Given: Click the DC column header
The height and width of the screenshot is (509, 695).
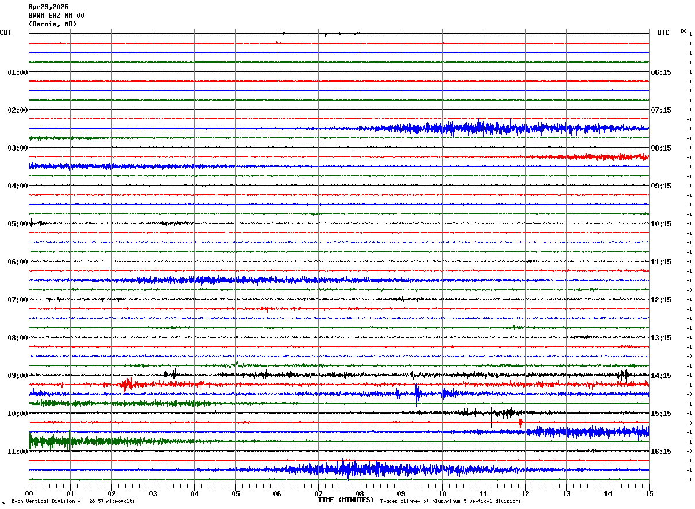Looking at the screenshot, I should tap(684, 31).
